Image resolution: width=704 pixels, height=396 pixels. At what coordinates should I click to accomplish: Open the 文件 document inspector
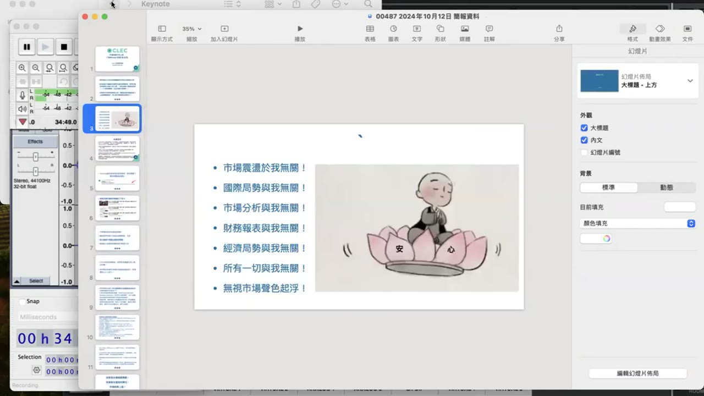coord(687,29)
